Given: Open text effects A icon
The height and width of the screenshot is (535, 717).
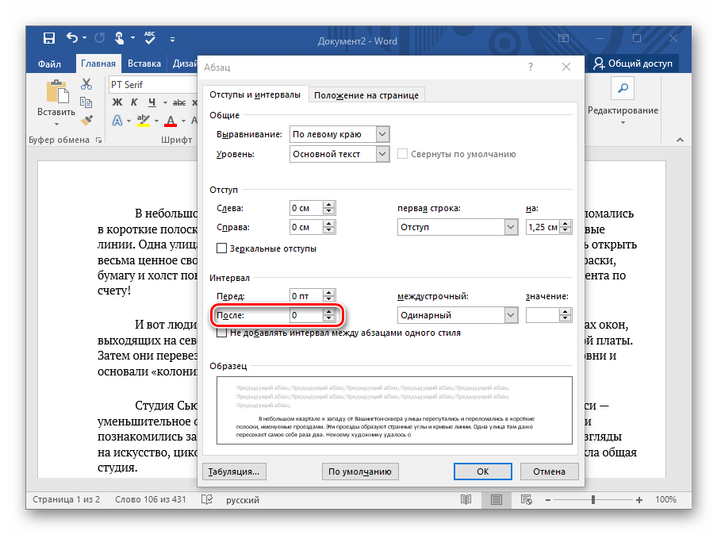Looking at the screenshot, I should tap(117, 121).
